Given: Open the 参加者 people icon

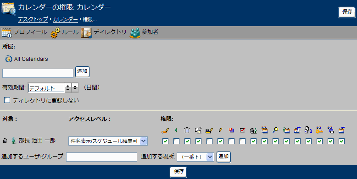Looking at the screenshot, I should click(x=135, y=33).
